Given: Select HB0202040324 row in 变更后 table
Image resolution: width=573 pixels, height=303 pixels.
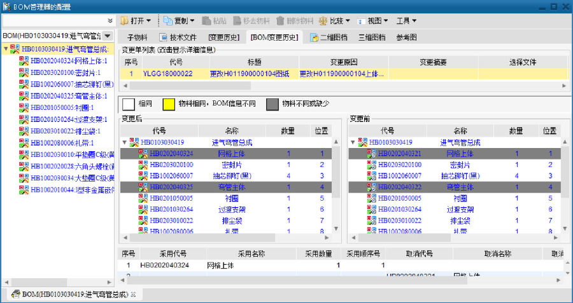Looking at the screenshot, I should pyautogui.click(x=226, y=154).
